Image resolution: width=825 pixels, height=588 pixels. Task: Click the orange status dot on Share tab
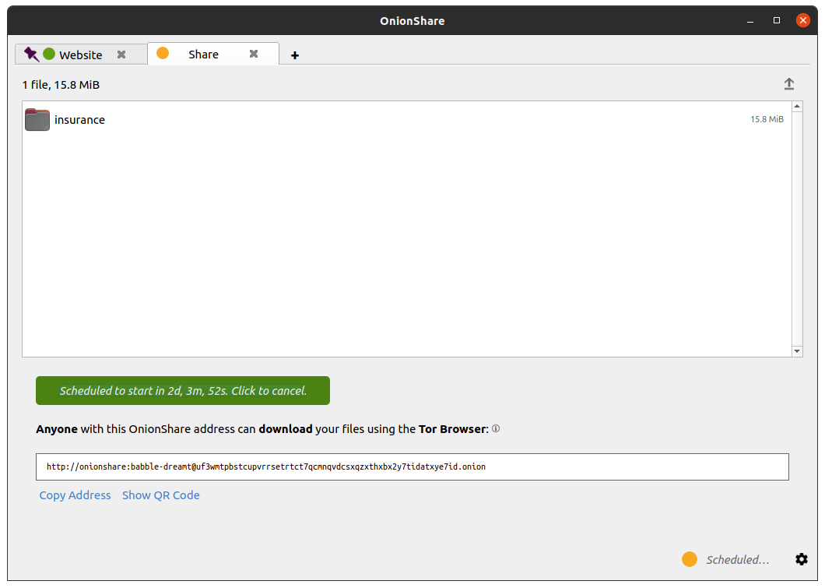coord(163,53)
